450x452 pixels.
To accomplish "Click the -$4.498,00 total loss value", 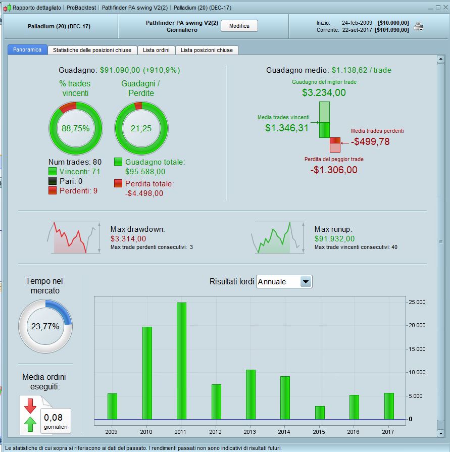I will (144, 193).
